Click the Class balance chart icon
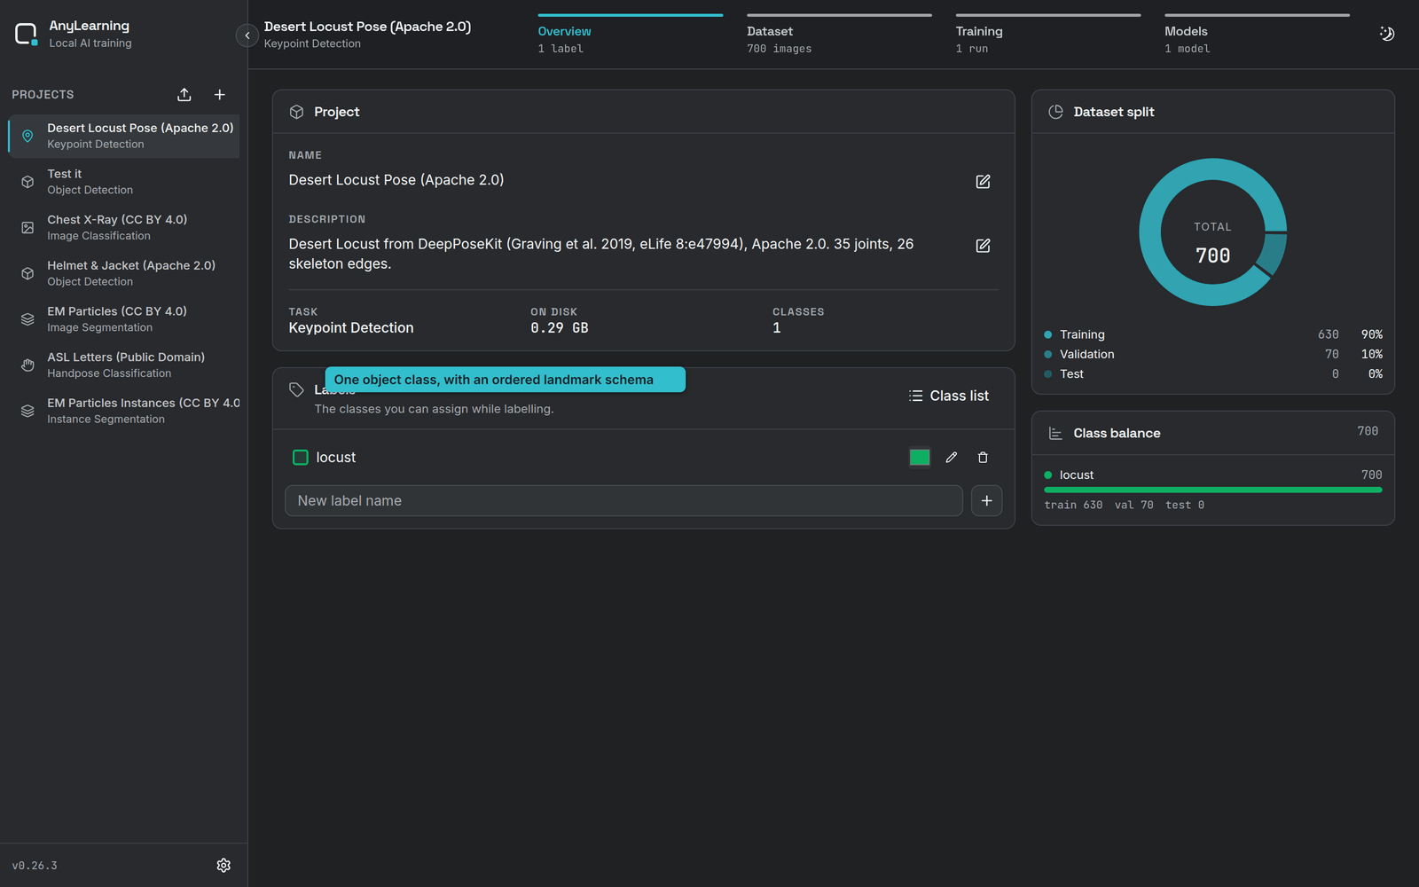Screen dimensions: 1419x887 pos(1055,433)
